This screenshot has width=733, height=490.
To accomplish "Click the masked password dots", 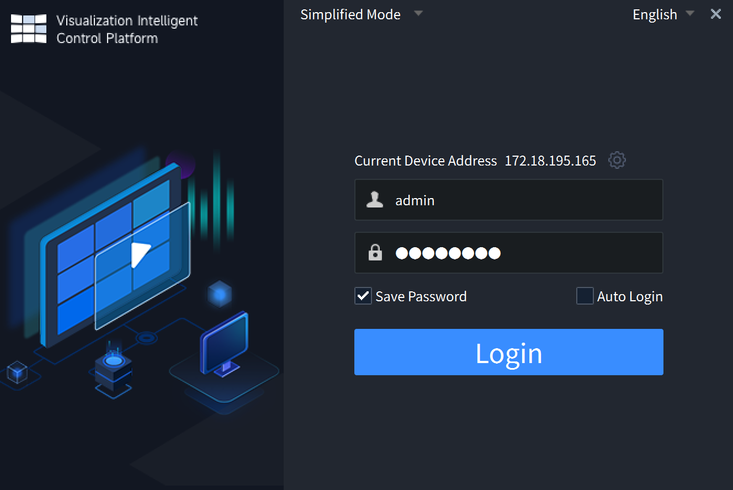I will pyautogui.click(x=448, y=253).
